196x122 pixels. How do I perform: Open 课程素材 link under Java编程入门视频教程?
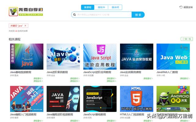coord(38,121)
